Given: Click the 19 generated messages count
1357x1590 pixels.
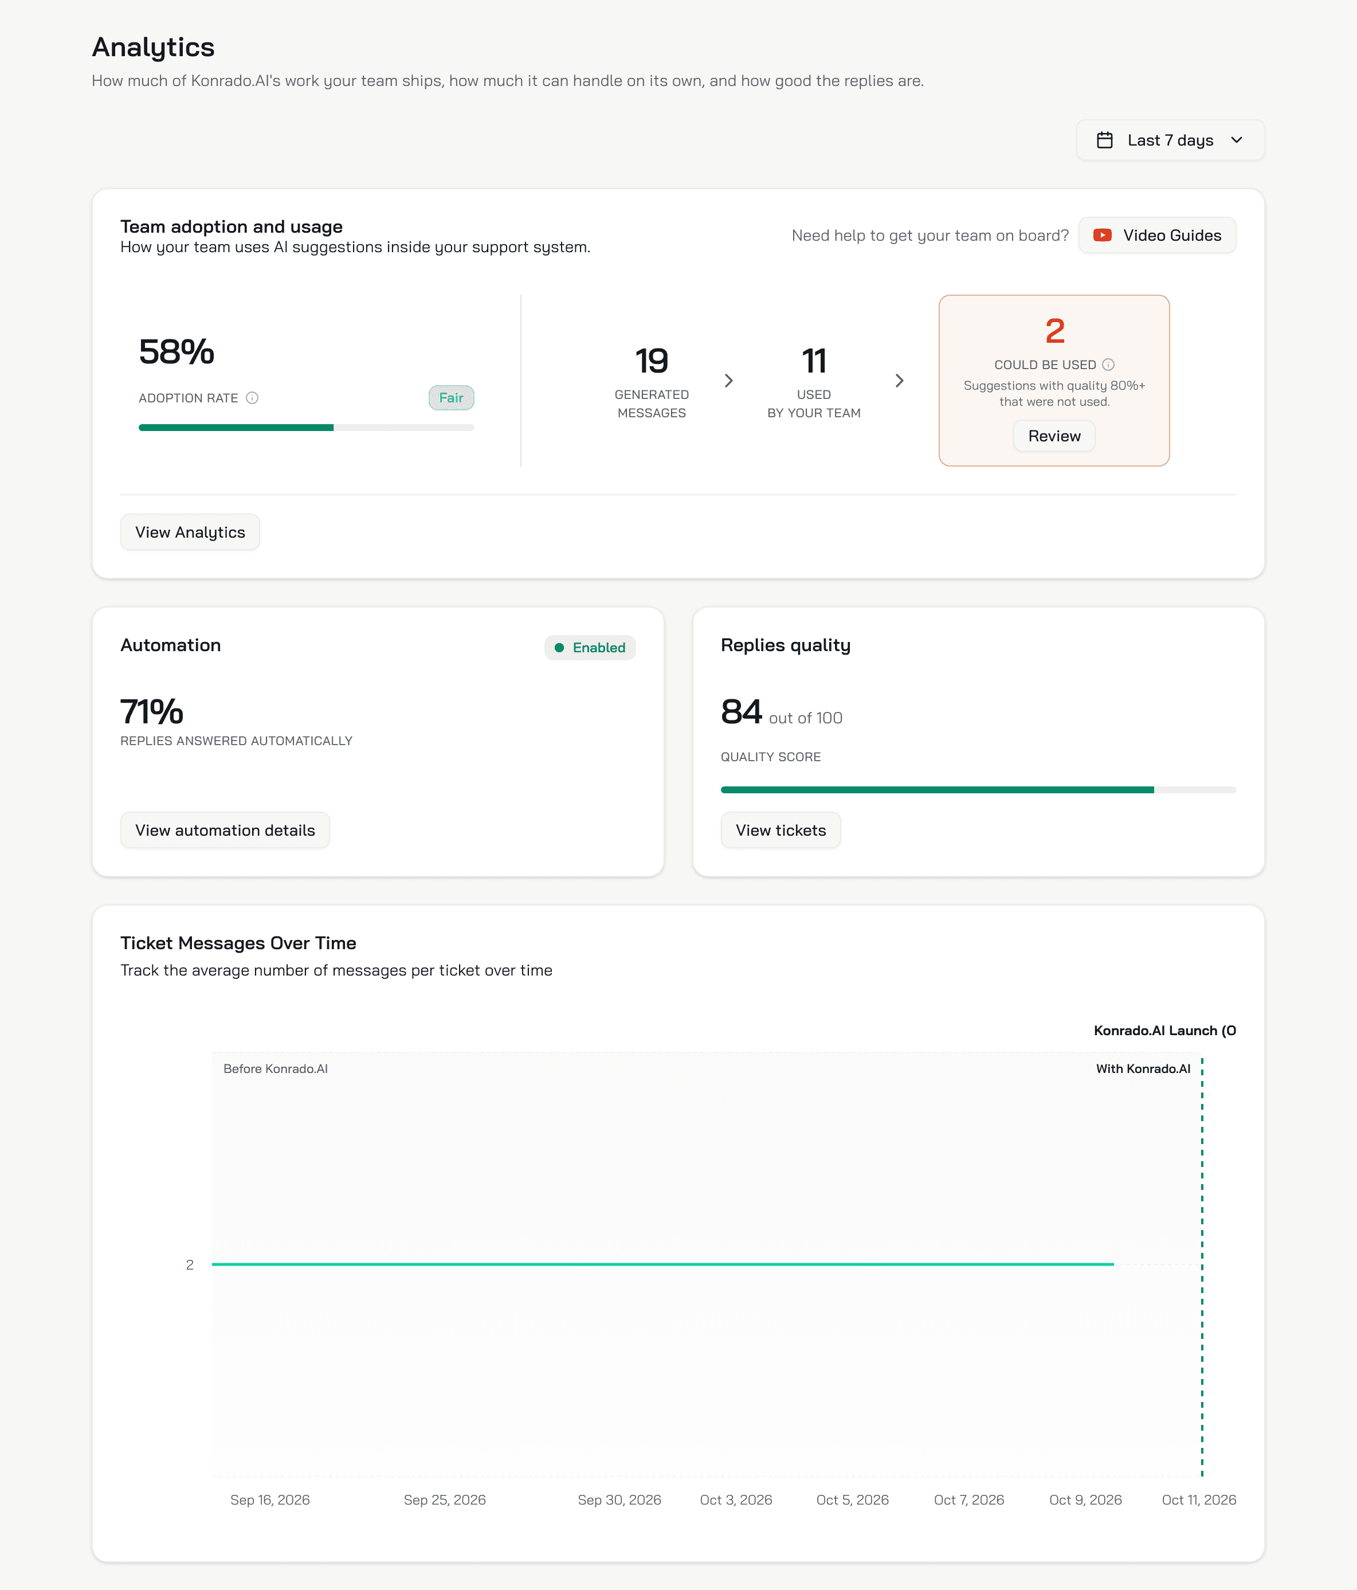Looking at the screenshot, I should tap(652, 361).
